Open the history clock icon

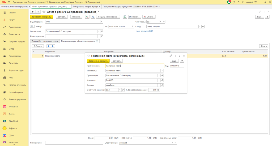234,2
